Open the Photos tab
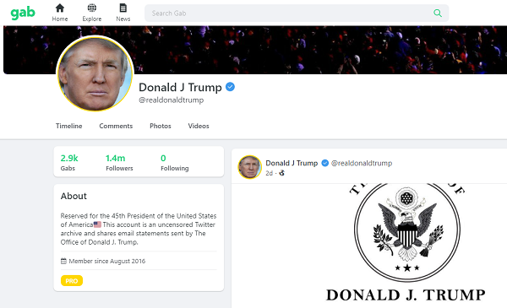The image size is (507, 308). coord(161,126)
